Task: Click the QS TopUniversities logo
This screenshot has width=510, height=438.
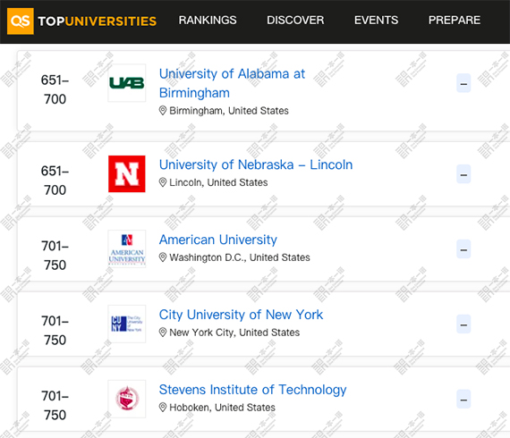Action: coord(81,21)
